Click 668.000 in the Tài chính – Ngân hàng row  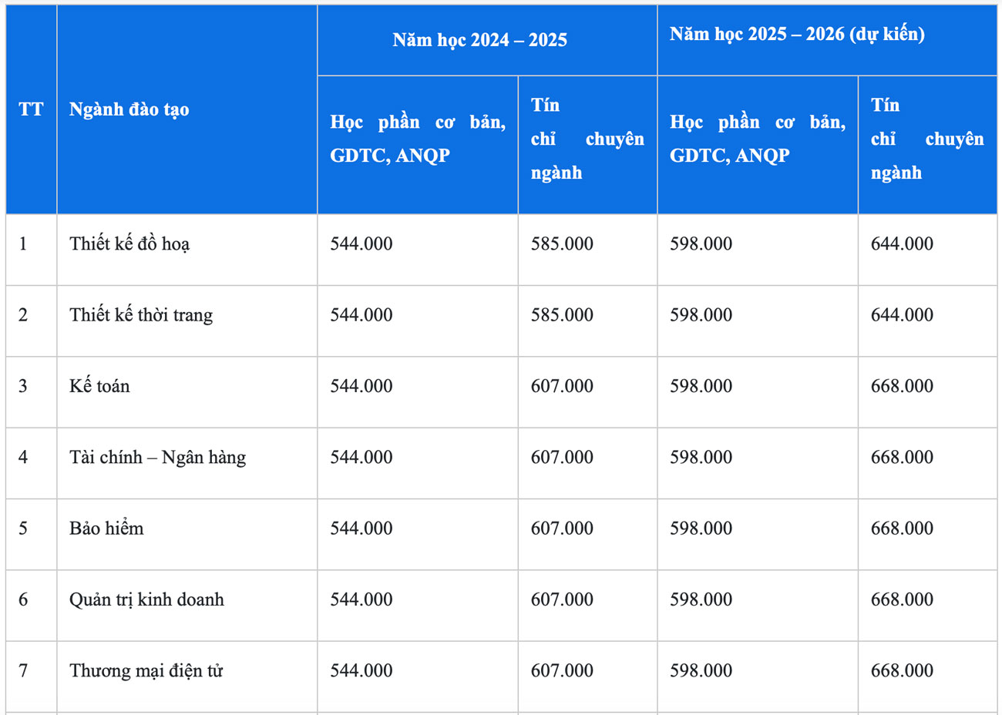pyautogui.click(x=902, y=458)
